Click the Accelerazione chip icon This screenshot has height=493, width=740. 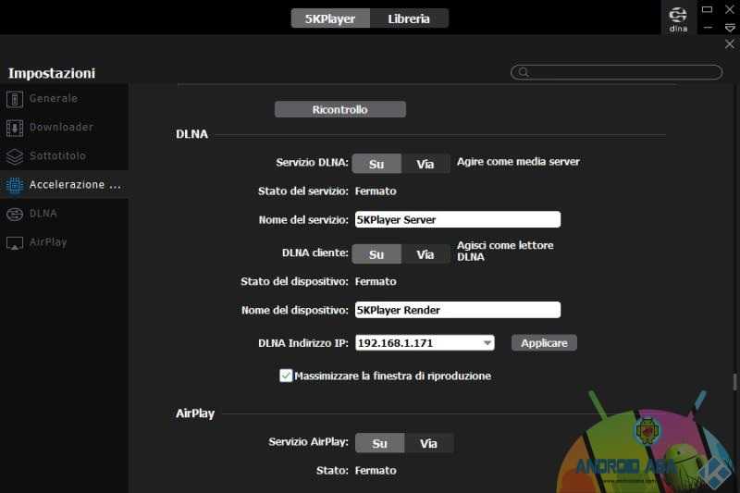[15, 185]
